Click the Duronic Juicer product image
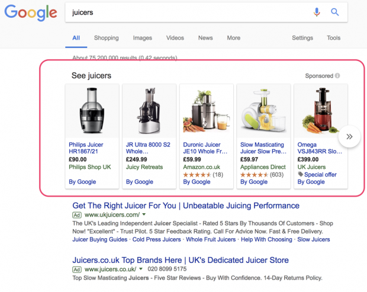This screenshot has width=367, height=292. [x=207, y=111]
